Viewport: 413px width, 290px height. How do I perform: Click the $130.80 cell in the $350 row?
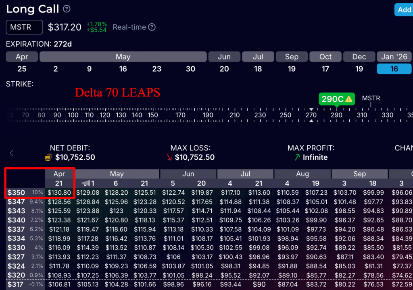[x=59, y=193]
